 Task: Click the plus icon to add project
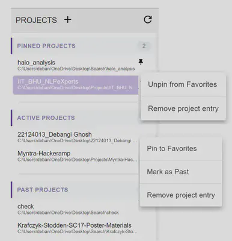point(68,20)
